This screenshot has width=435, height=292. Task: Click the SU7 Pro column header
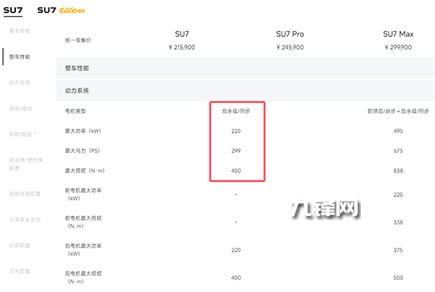[x=290, y=34]
